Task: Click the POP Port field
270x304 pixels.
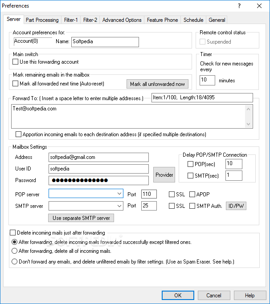Action: [x=149, y=194]
